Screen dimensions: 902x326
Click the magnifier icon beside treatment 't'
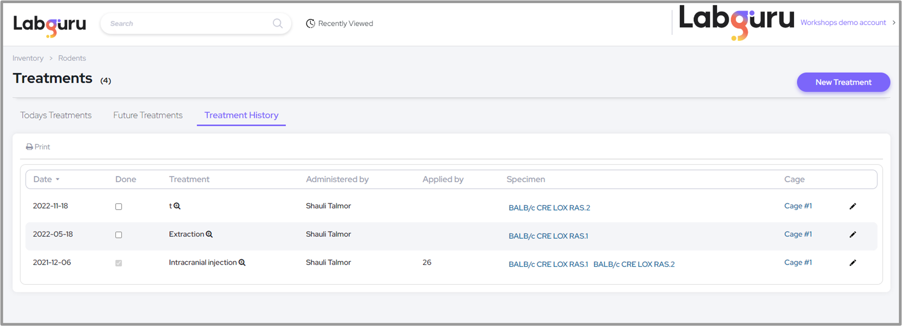pyautogui.click(x=177, y=206)
